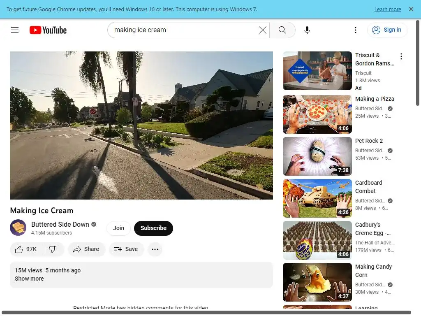Image resolution: width=421 pixels, height=316 pixels.
Task: Activate voice search microphone
Action: point(307,30)
